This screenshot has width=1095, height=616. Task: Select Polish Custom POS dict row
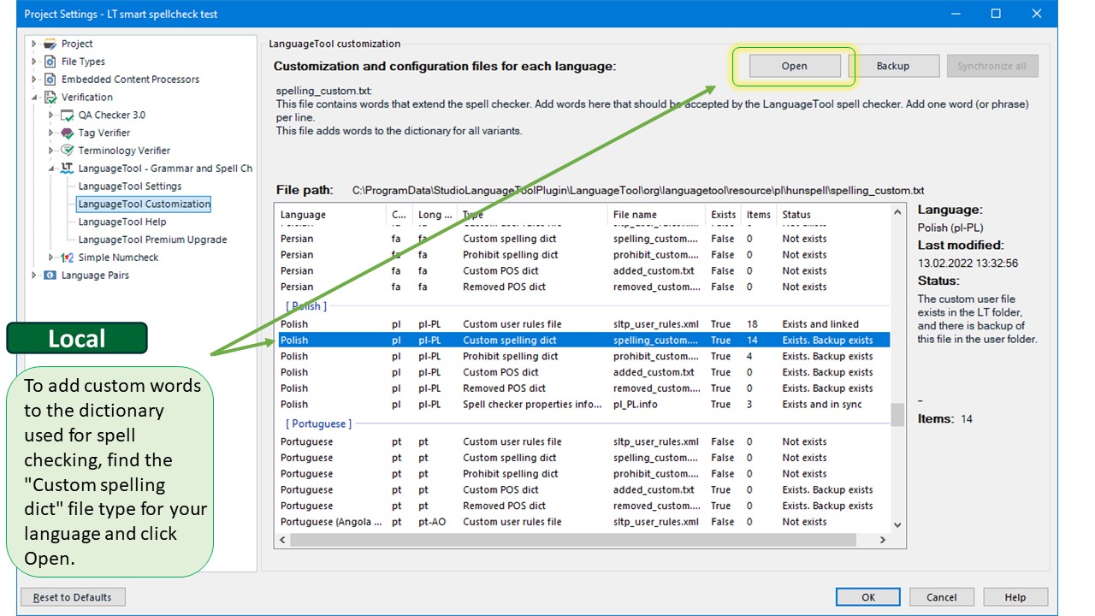pos(582,372)
